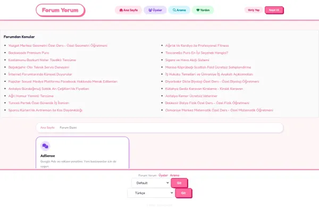Open the Yardım help menu item

[203, 10]
